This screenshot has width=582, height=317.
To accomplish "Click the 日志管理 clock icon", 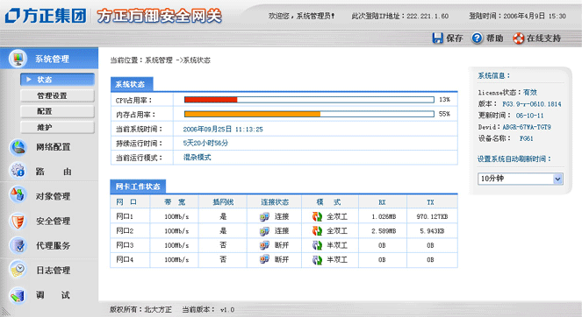I will click(x=18, y=270).
